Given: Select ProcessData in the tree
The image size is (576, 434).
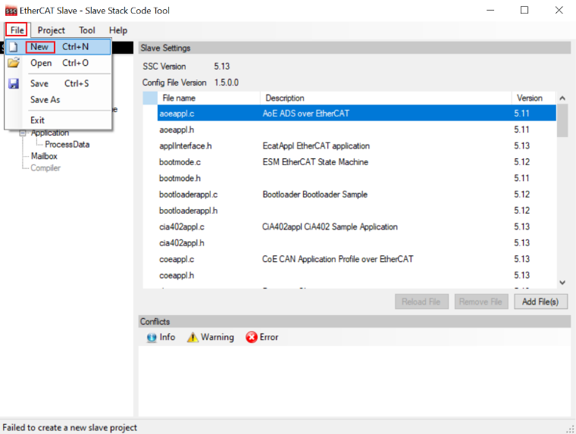Looking at the screenshot, I should click(x=67, y=145).
